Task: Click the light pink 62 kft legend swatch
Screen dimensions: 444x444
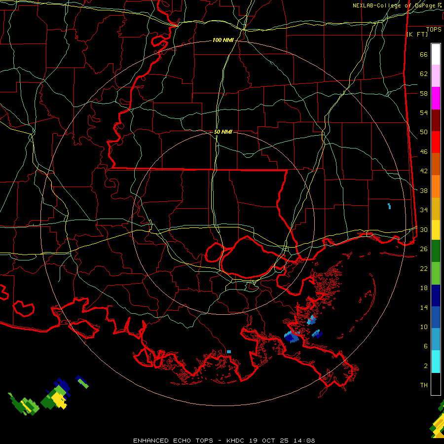Action: pos(436,75)
